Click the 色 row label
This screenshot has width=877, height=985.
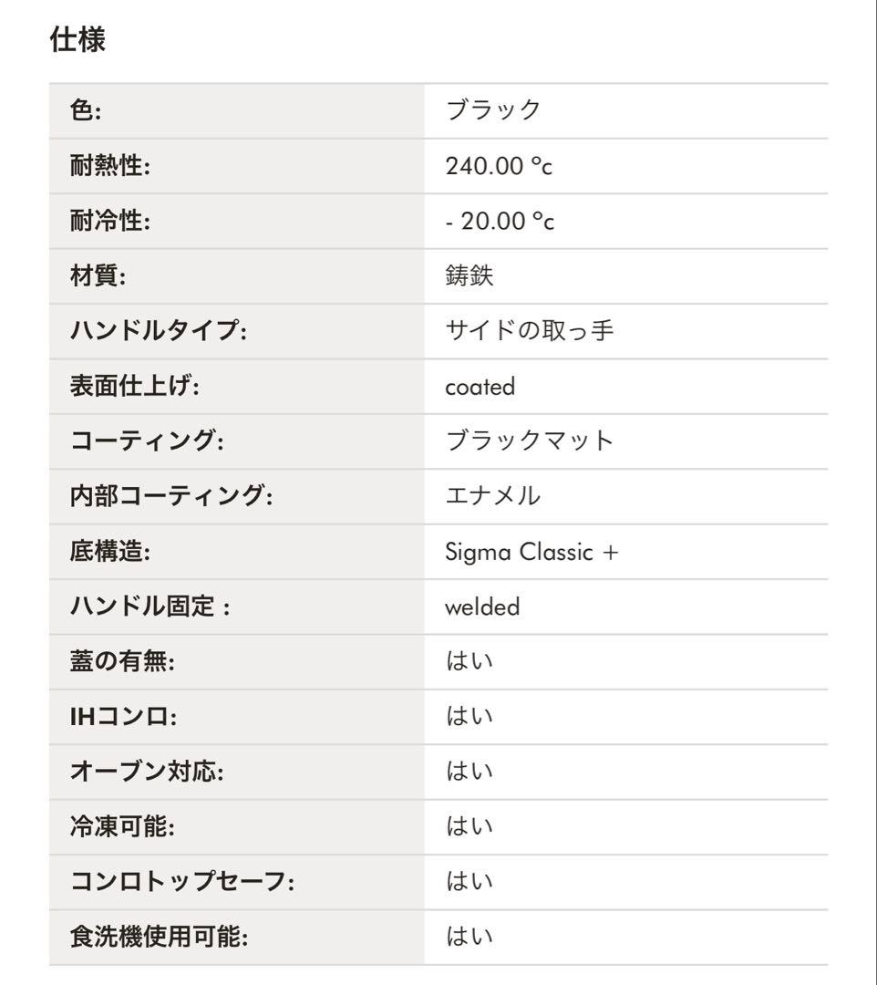86,111
